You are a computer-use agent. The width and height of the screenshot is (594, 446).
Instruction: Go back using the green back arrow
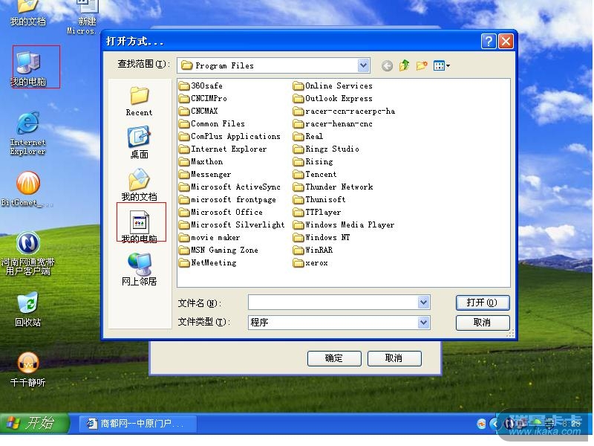click(x=387, y=66)
